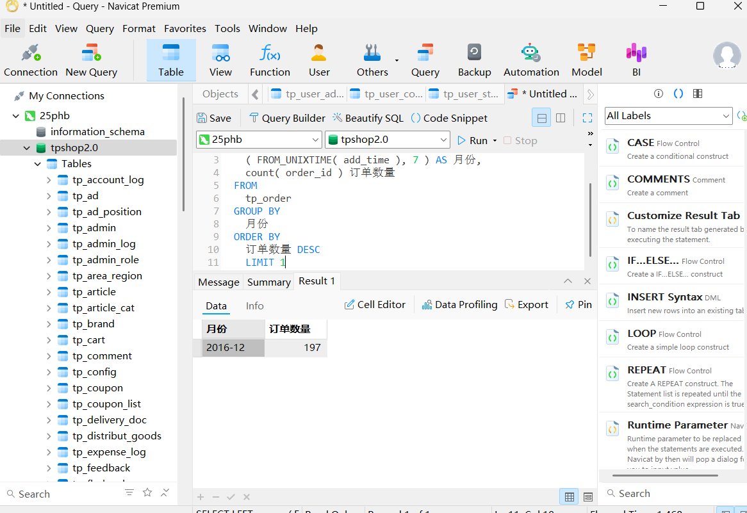The image size is (747, 513).
Task: Open Data Profiling
Action: (x=460, y=305)
